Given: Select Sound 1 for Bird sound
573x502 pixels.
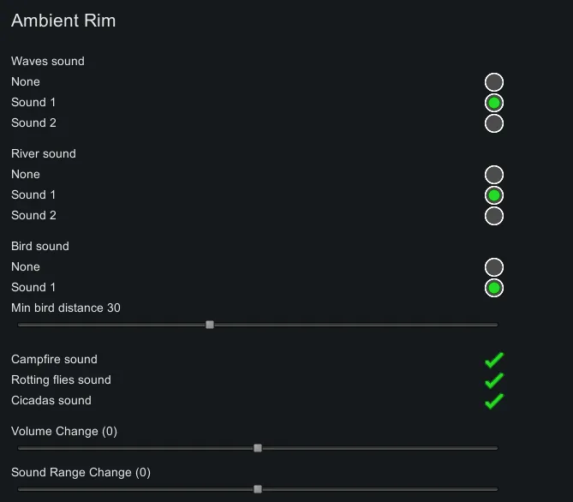Looking at the screenshot, I should click(x=494, y=288).
